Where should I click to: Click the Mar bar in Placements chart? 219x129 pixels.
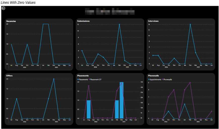pos(121,100)
